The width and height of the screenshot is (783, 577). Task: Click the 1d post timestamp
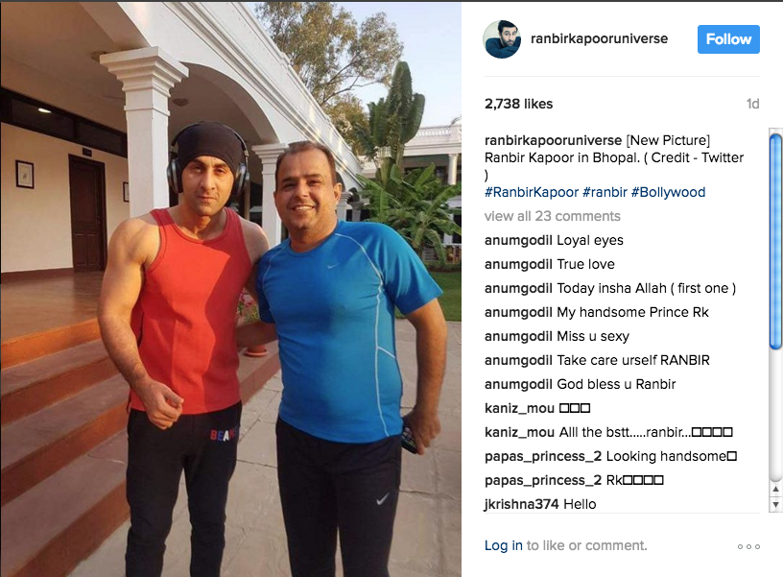click(x=752, y=104)
